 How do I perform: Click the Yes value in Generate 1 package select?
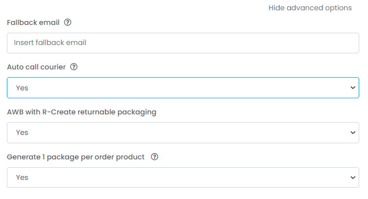(x=22, y=177)
